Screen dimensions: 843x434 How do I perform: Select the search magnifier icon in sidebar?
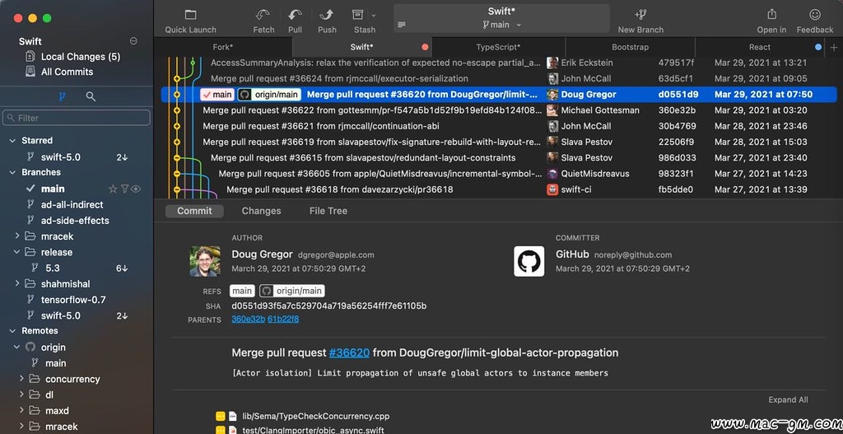pos(91,97)
